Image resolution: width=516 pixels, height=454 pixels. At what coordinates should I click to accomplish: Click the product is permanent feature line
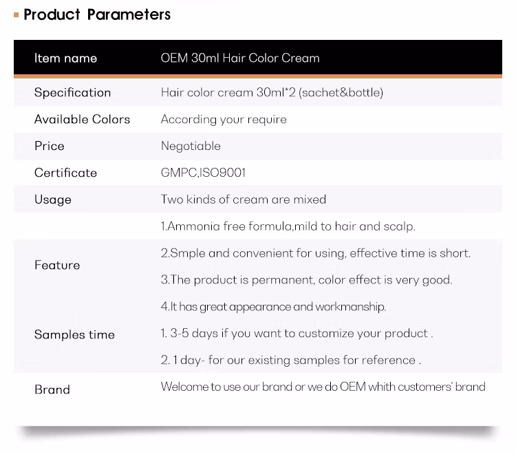point(306,280)
